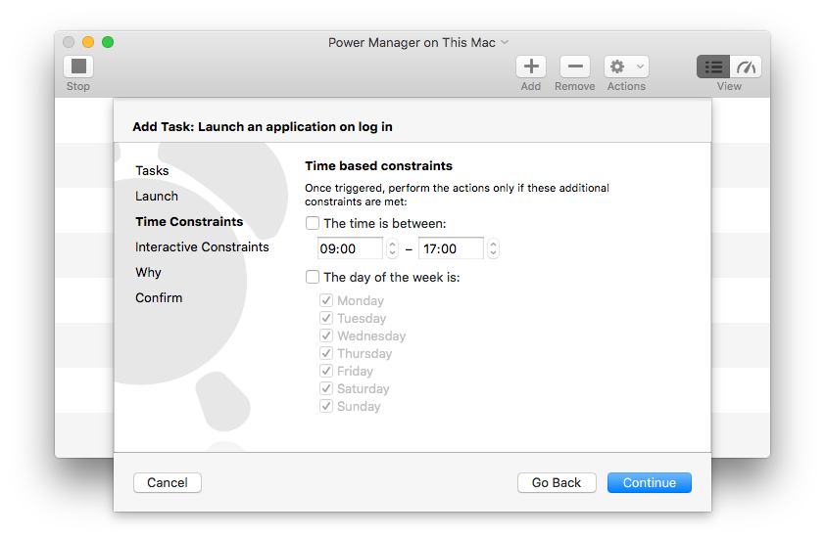Select the Launch step in sidebar
The image size is (825, 536).
coord(157,196)
